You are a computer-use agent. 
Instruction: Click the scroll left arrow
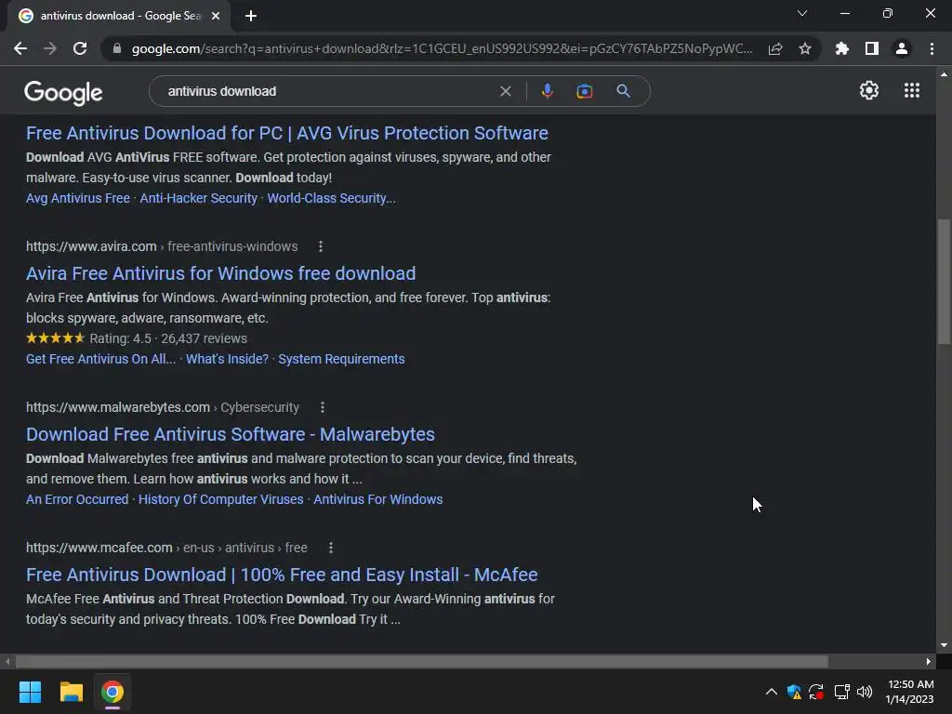7,661
